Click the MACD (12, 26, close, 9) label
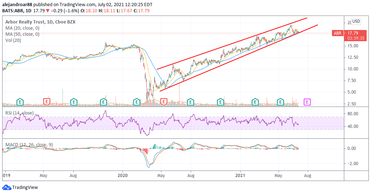371x194 pixels. pyautogui.click(x=29, y=145)
